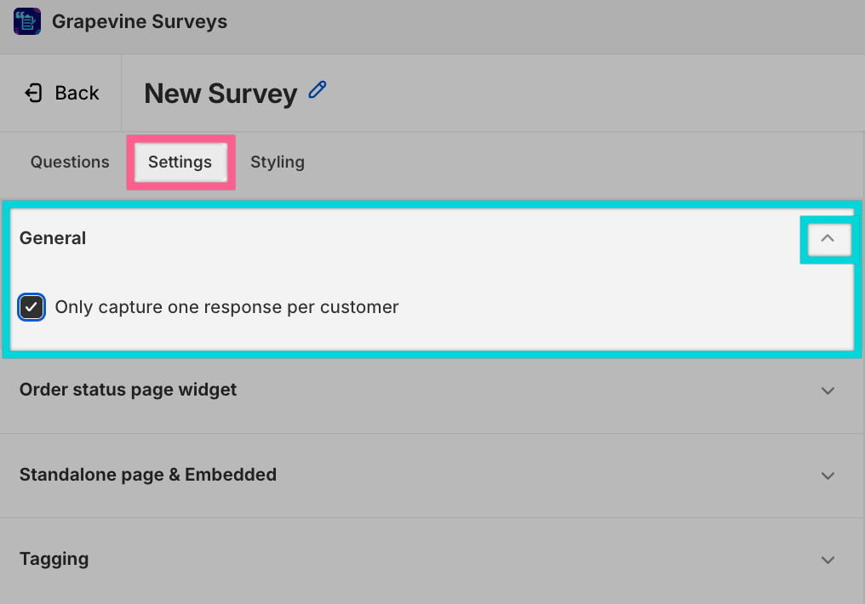
Task: Click the Grapevine Surveys app logo icon
Action: tap(27, 21)
